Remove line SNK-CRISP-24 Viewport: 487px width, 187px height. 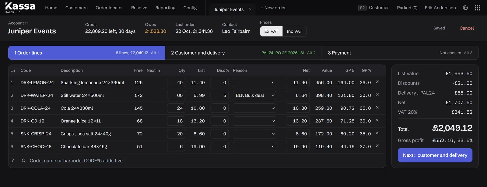[377, 133]
